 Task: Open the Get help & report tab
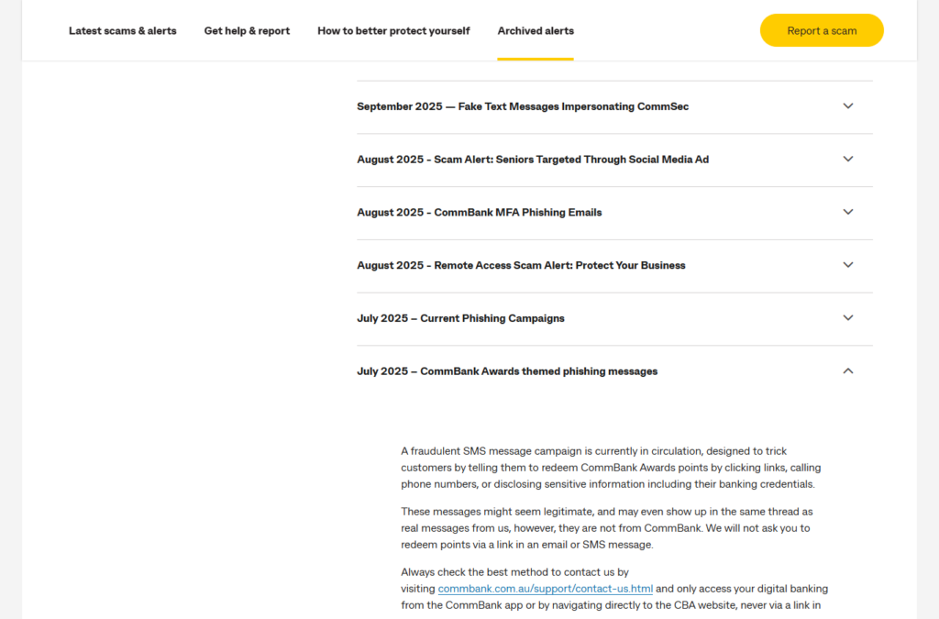point(247,30)
